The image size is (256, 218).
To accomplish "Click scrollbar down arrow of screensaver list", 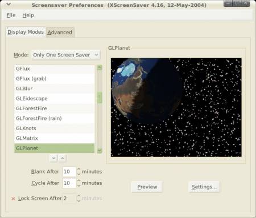I will pyautogui.click(x=100, y=151).
